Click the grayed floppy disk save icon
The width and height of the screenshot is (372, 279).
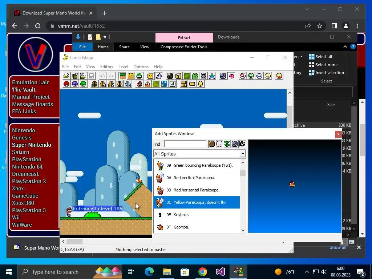92,76
